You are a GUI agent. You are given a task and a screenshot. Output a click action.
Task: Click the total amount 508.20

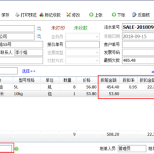point(113,134)
